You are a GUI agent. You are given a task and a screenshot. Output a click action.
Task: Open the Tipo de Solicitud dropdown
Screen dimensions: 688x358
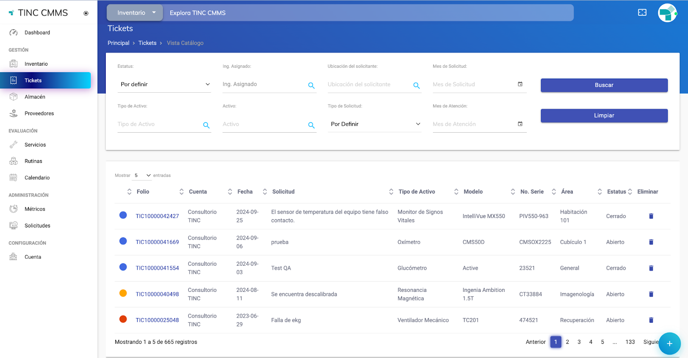coord(375,124)
